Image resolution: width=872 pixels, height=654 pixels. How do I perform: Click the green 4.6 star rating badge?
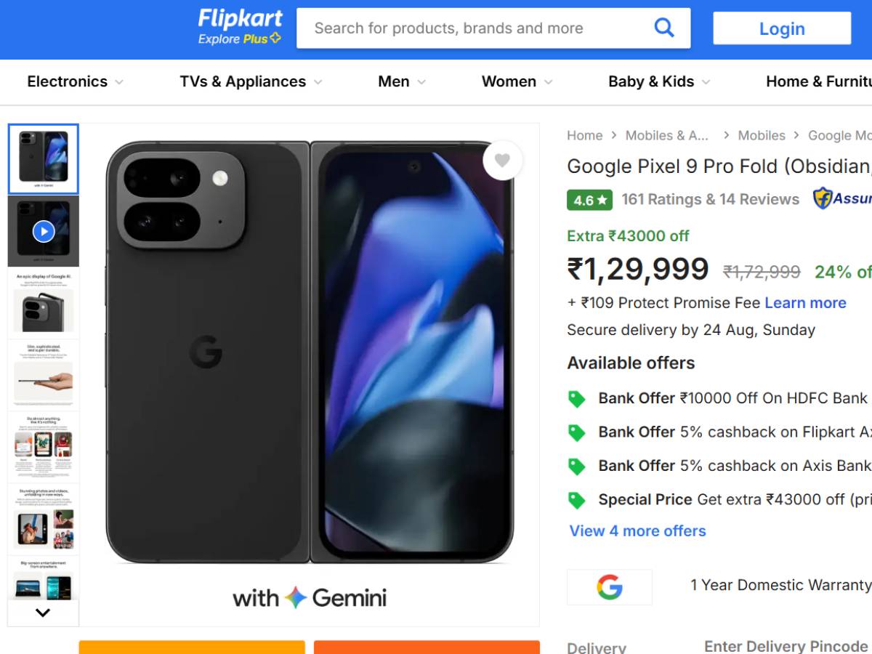(x=589, y=200)
